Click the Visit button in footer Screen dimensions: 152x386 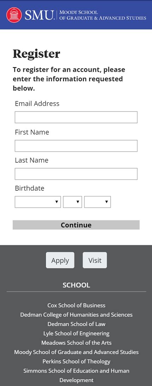(x=95, y=260)
